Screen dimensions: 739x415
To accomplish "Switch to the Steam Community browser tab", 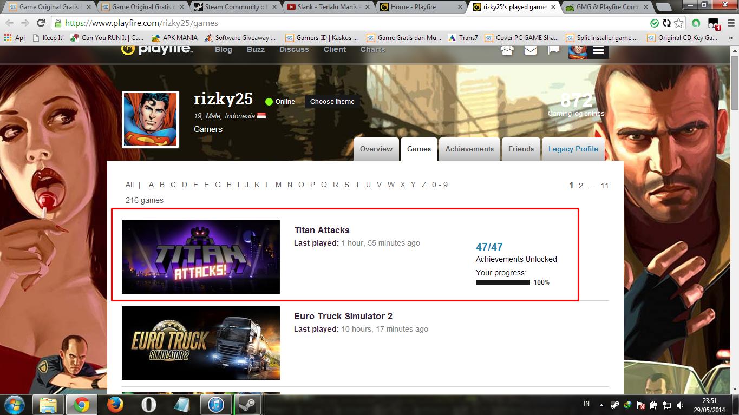I will click(x=234, y=7).
